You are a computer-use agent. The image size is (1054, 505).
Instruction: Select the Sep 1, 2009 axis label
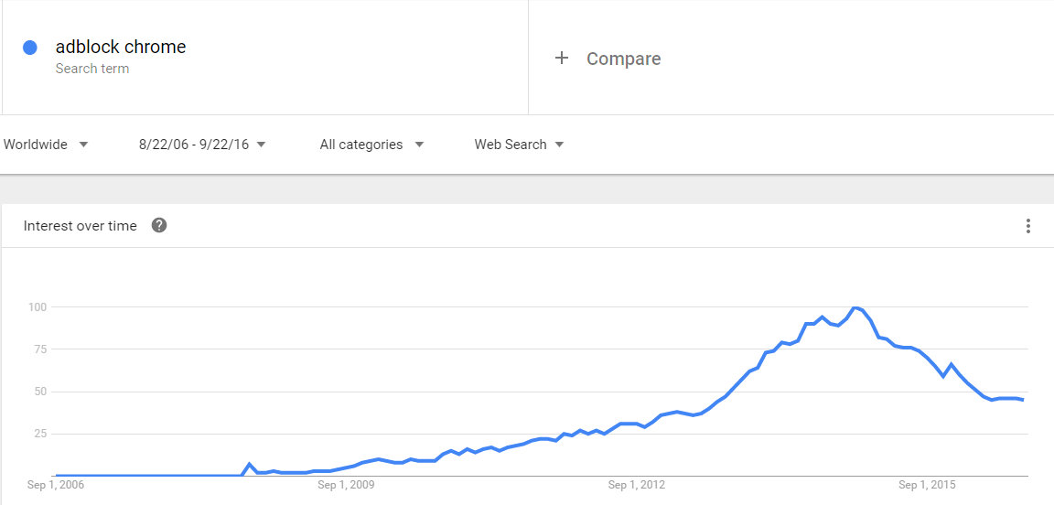click(346, 484)
